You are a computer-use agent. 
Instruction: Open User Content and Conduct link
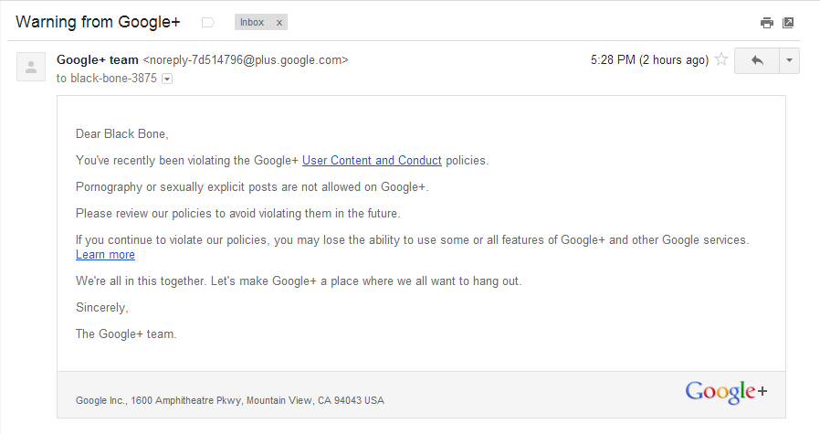[372, 160]
